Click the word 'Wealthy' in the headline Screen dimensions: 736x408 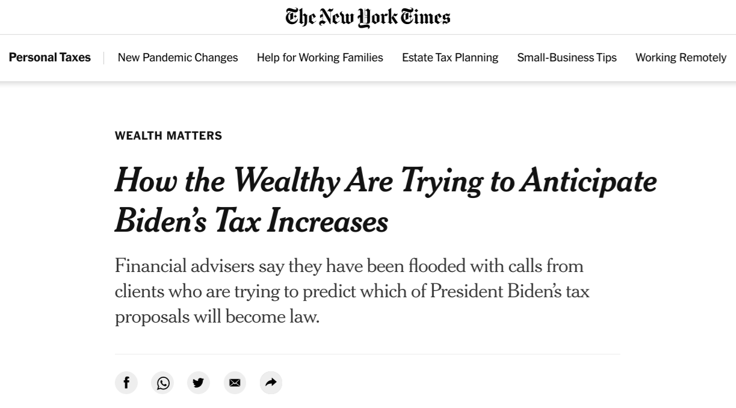coord(286,181)
